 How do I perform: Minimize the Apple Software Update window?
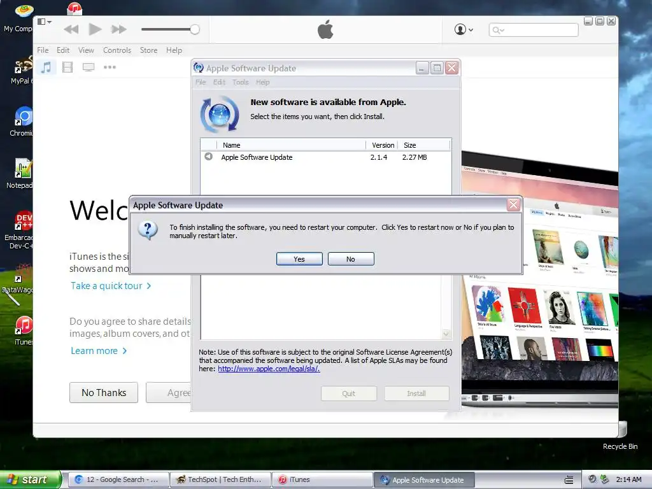(422, 67)
